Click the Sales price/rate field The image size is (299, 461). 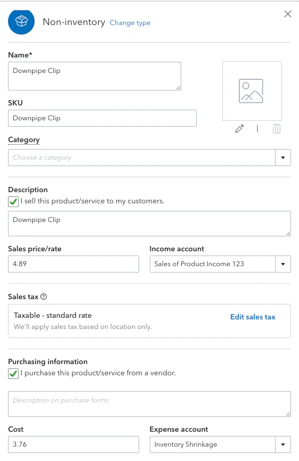pos(74,264)
